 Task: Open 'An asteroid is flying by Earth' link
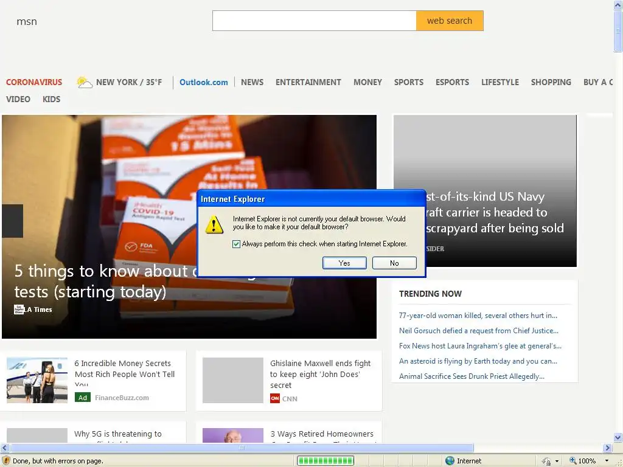click(478, 361)
